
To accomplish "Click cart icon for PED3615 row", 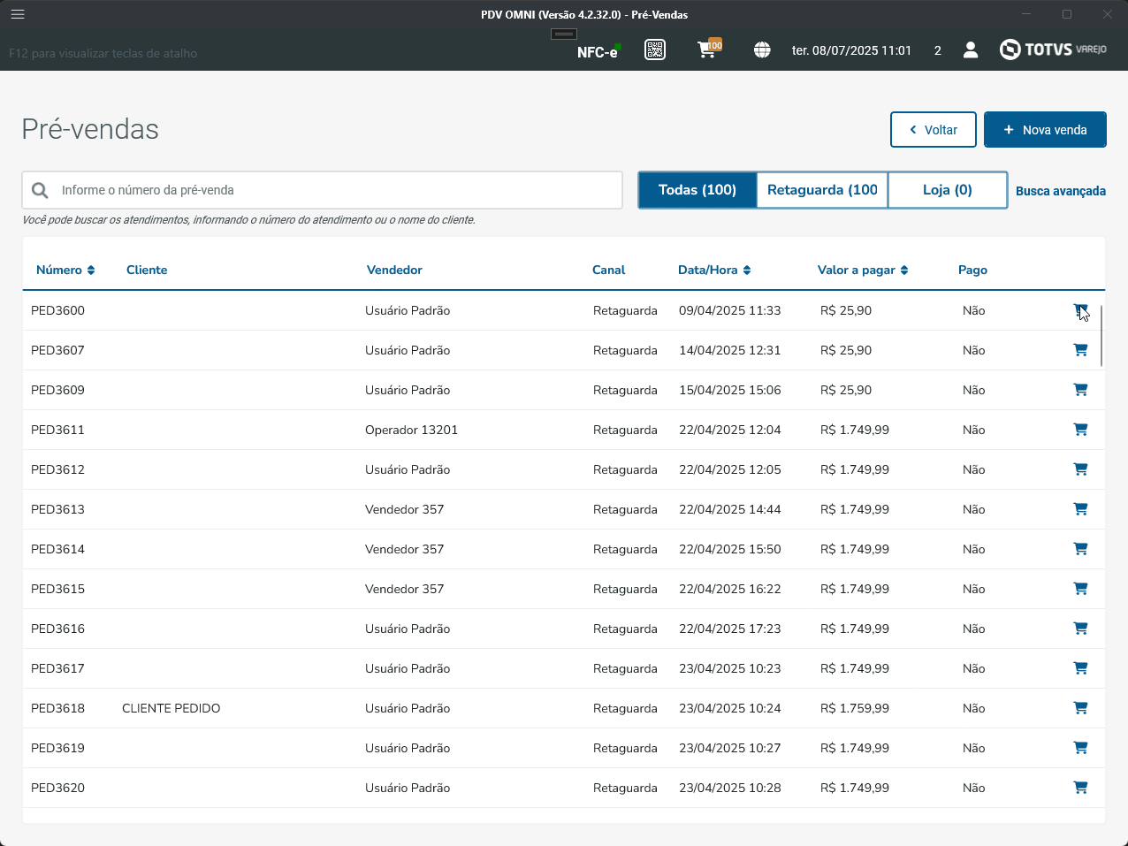I will pyautogui.click(x=1080, y=589).
